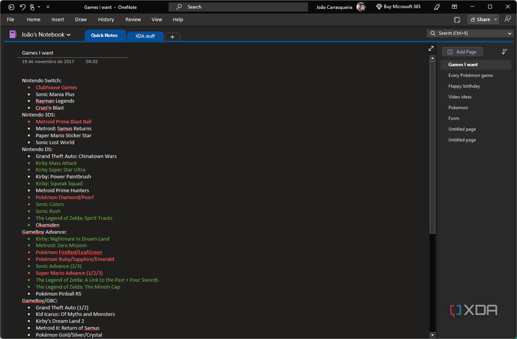Viewport: 517px width, 339px height.
Task: Expand the search scope dropdown arrow
Action: coord(509,33)
